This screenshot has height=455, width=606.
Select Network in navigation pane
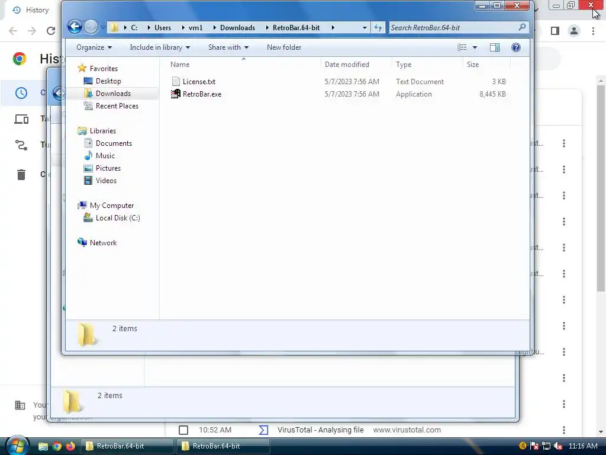103,242
